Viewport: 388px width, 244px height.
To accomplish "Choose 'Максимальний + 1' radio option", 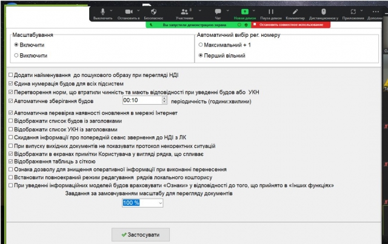I will click(201, 45).
